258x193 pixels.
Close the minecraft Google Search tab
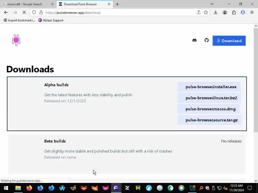52,4
